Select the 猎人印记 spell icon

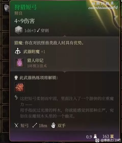pyautogui.click(x=20, y=63)
